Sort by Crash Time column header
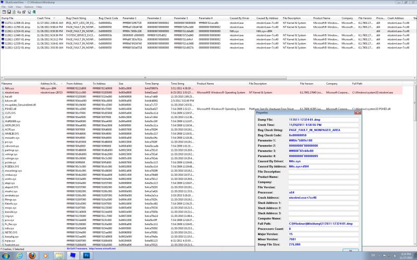 coord(50,18)
